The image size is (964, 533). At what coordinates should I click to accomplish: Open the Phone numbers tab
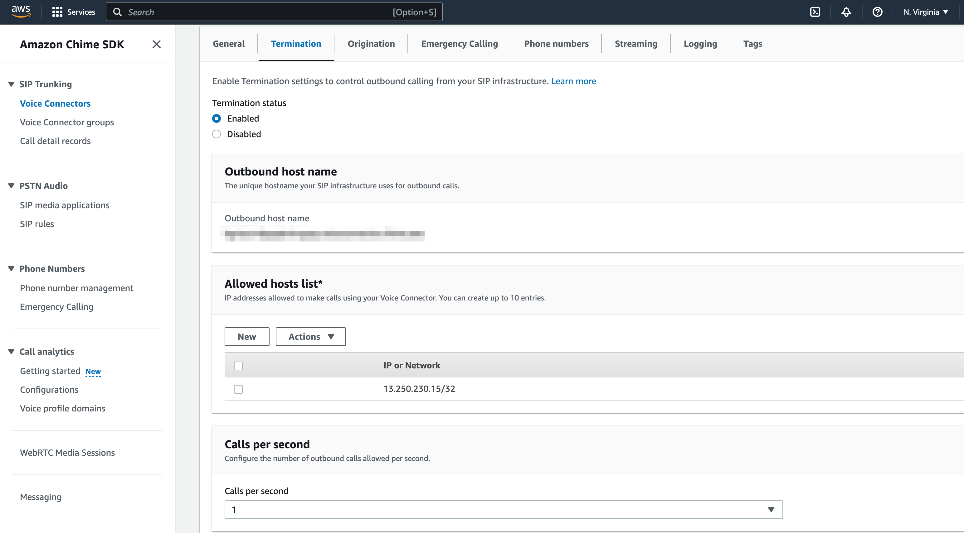click(556, 44)
